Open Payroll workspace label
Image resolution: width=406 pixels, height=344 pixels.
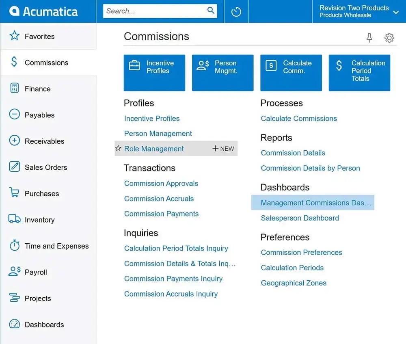36,272
